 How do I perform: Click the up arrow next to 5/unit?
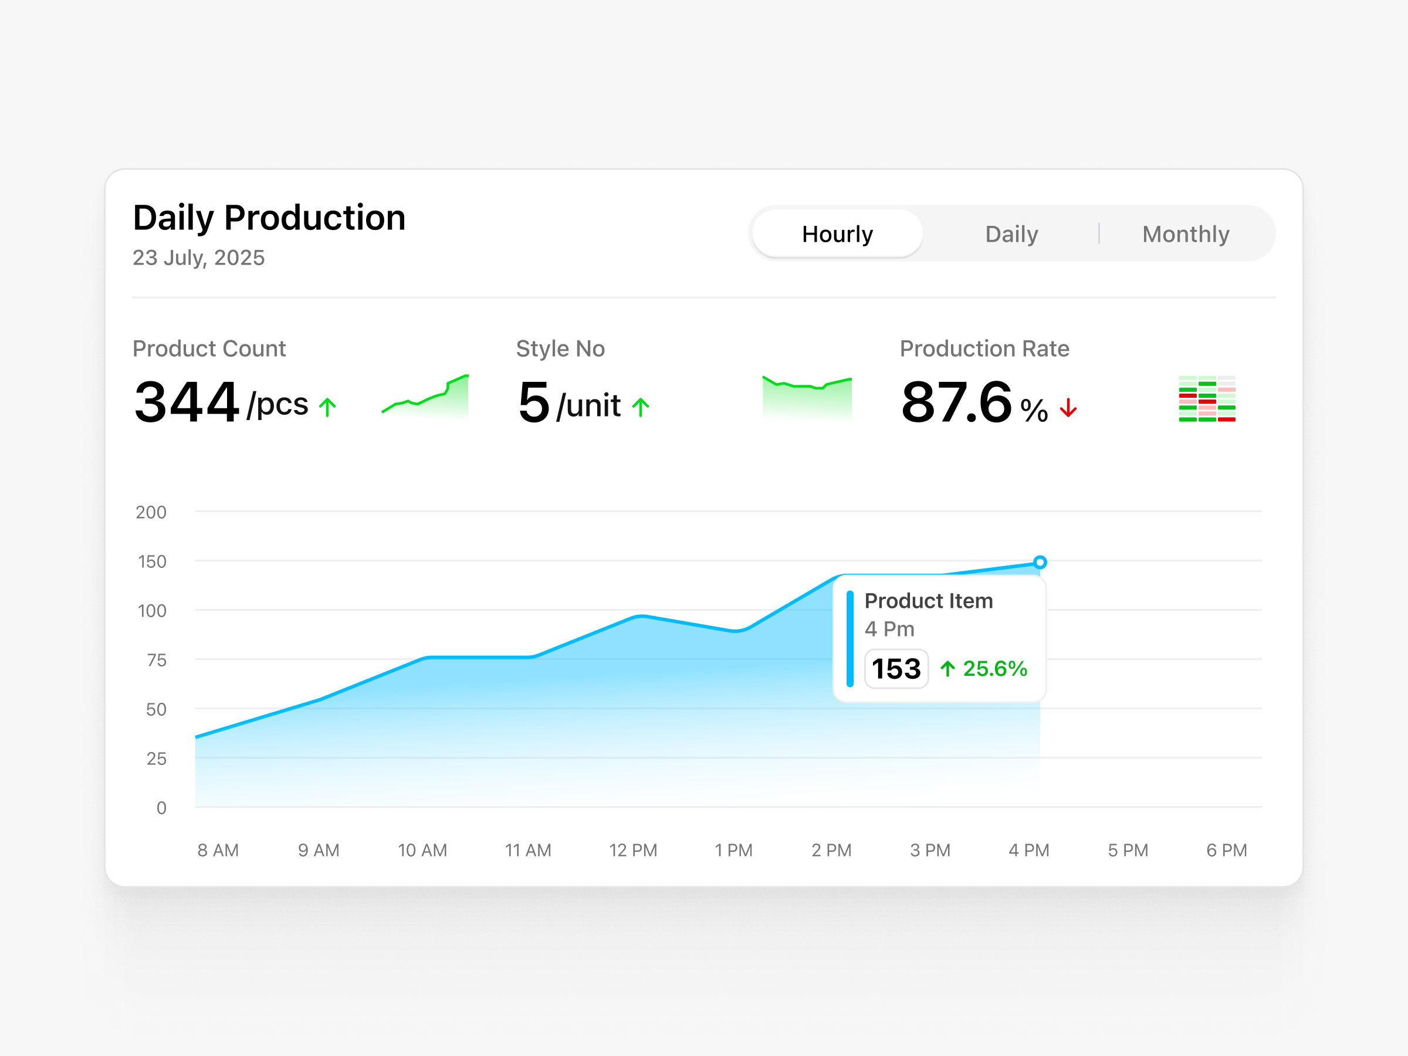pos(641,406)
